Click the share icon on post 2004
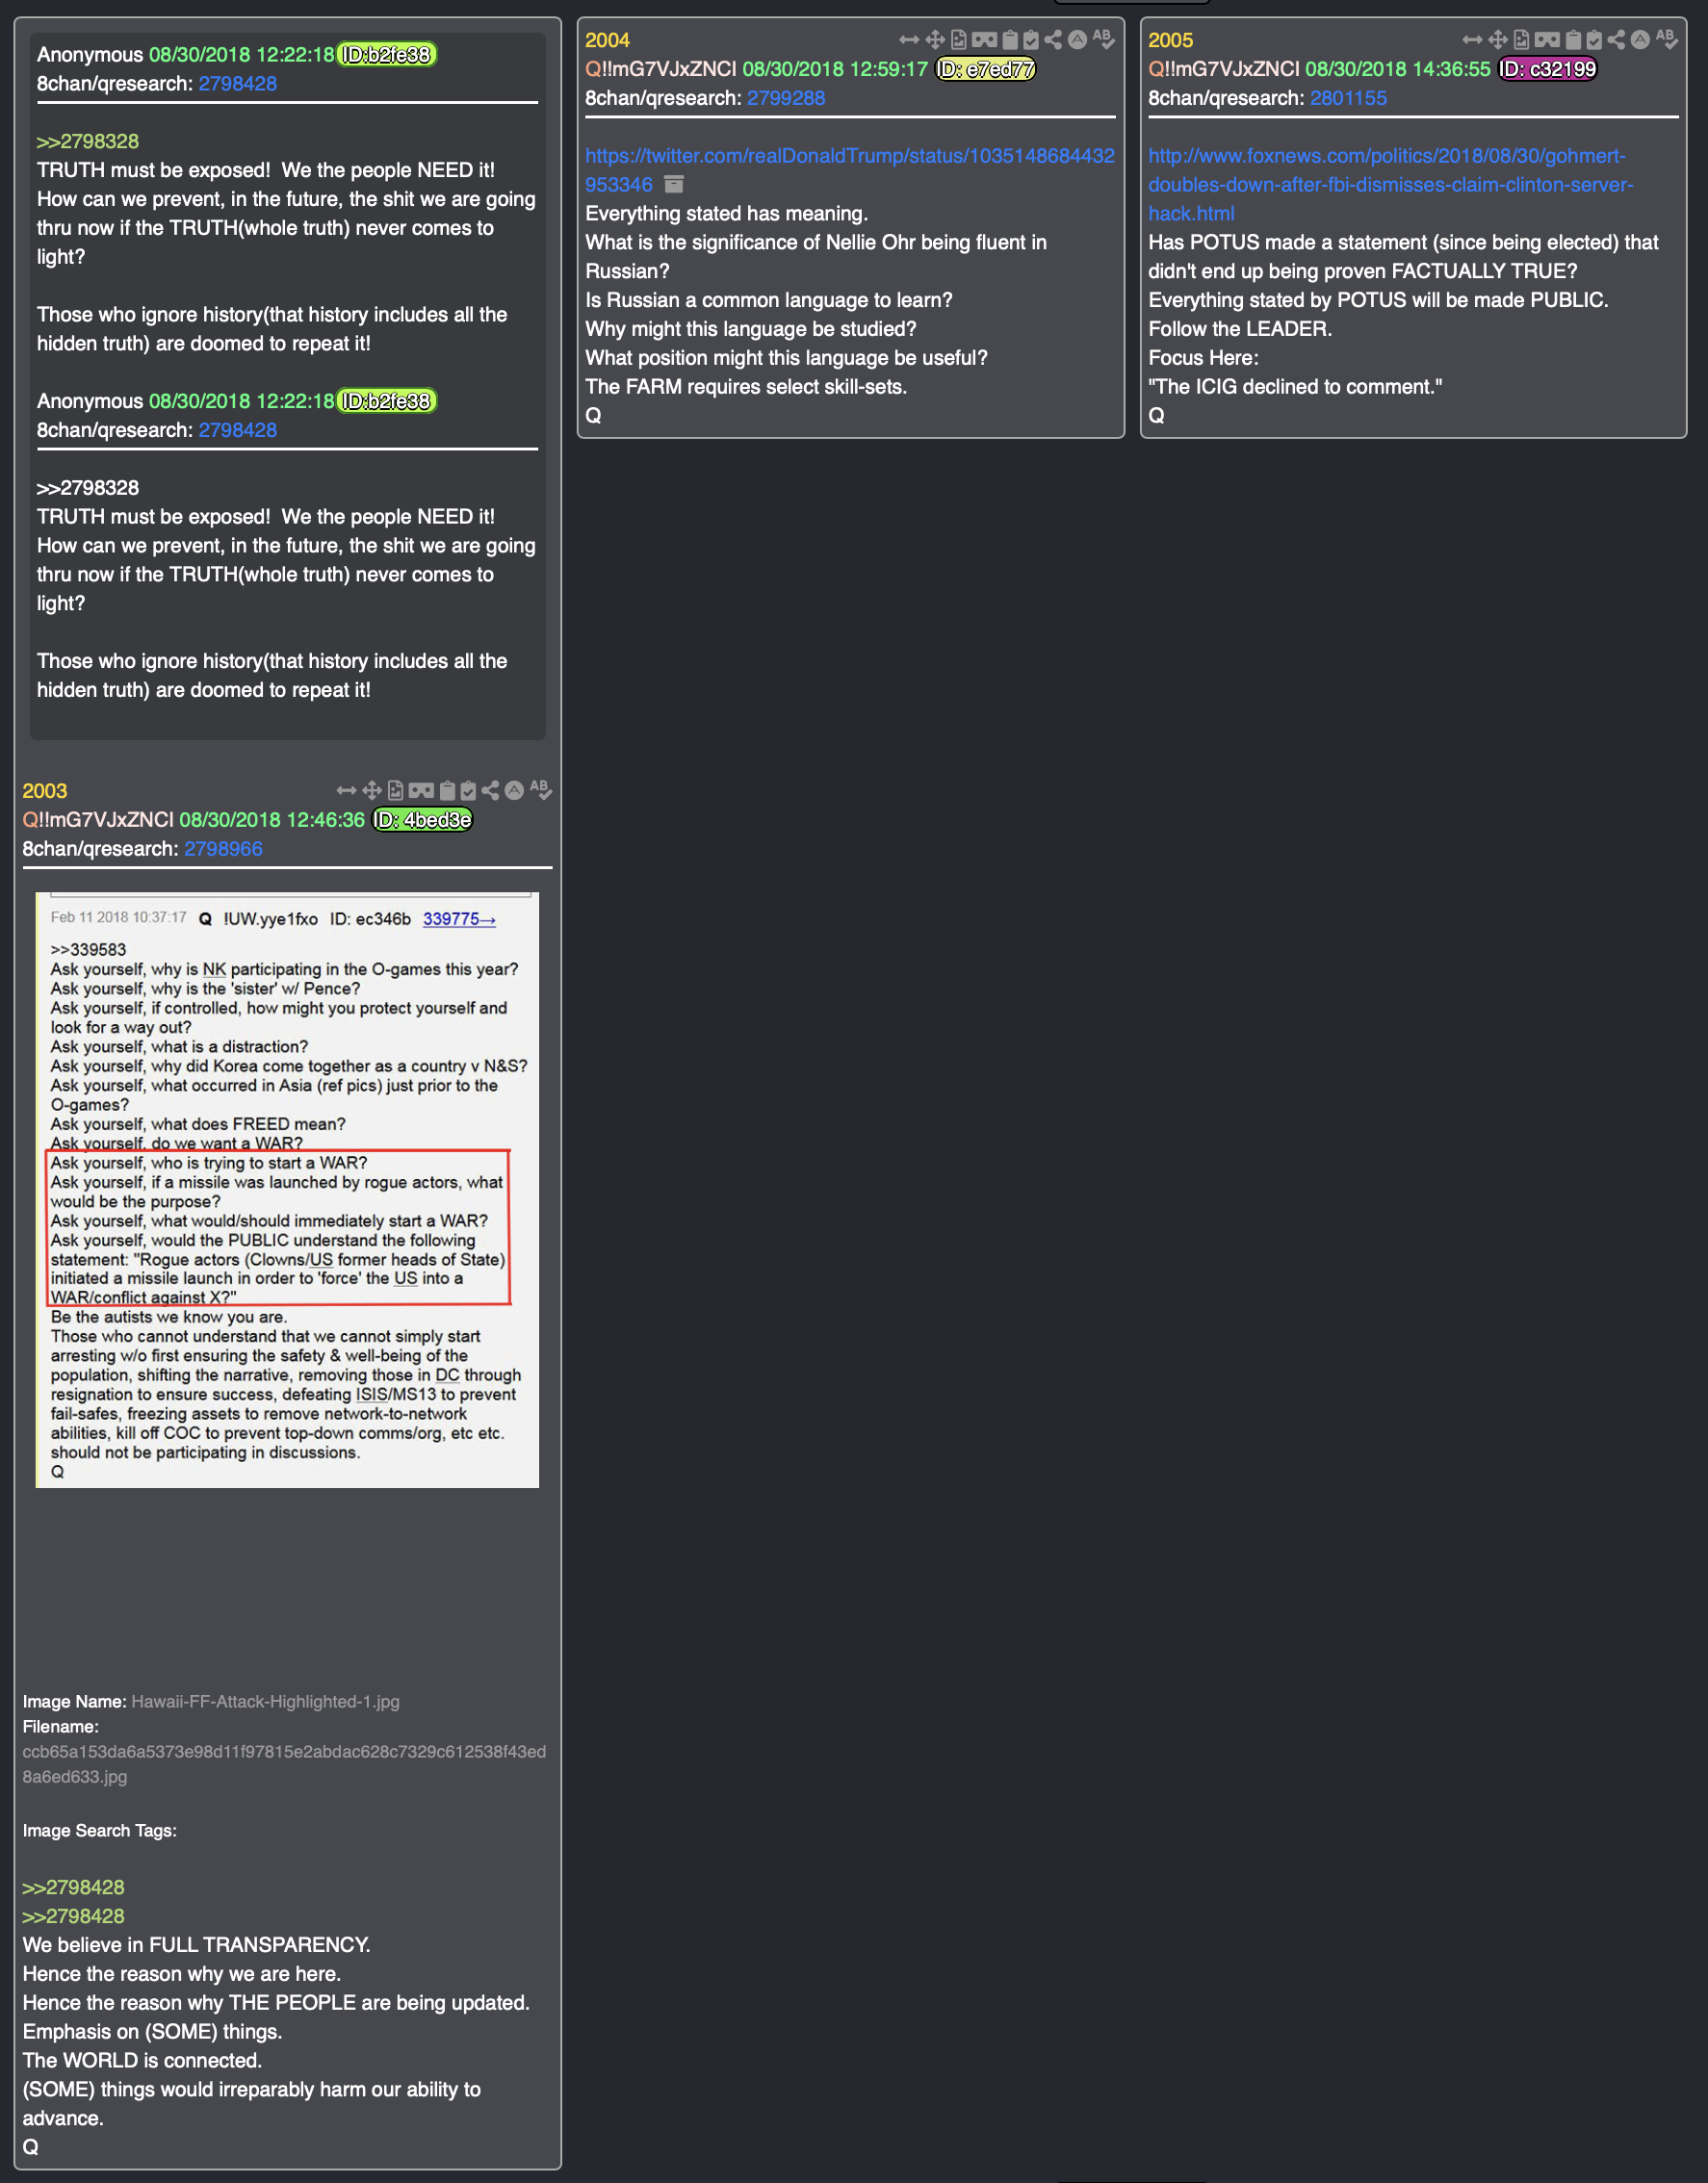Viewport: 1708px width, 2183px height. 1053,40
